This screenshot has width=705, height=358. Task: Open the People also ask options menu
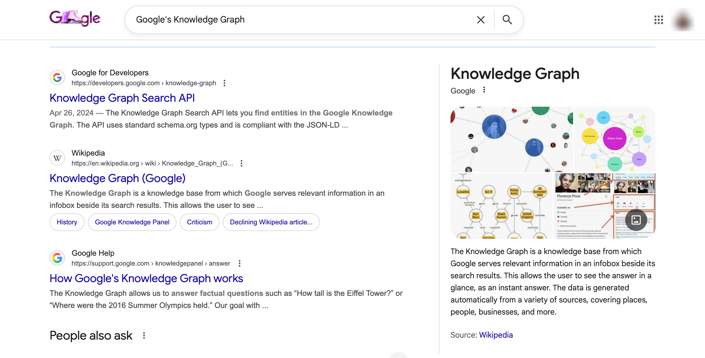144,336
